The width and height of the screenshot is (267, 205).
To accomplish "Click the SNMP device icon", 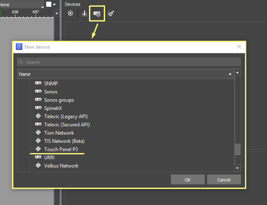I will (x=38, y=84).
